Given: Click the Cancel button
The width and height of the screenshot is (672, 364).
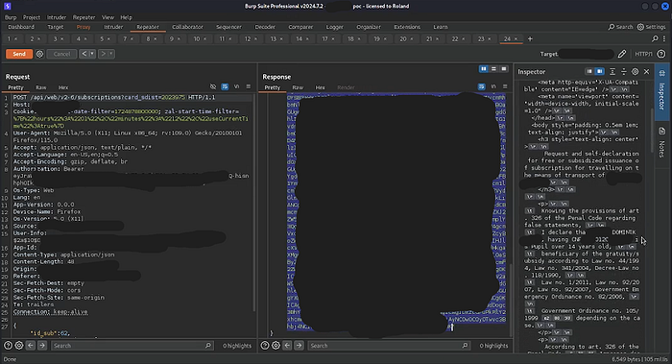Looking at the screenshot, I should click(61, 54).
